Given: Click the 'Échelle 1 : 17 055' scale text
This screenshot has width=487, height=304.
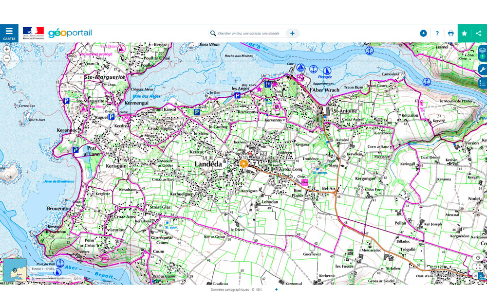Looking at the screenshot, I should click(x=43, y=268).
